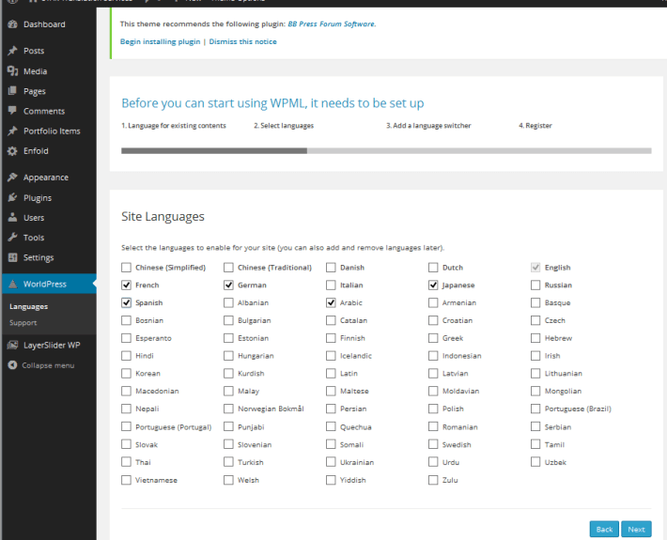Open BB Press Forum Software link
Image resolution: width=667 pixels, height=540 pixels.
[331, 24]
